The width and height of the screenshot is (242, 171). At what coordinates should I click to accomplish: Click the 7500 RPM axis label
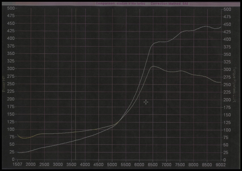[180, 165]
